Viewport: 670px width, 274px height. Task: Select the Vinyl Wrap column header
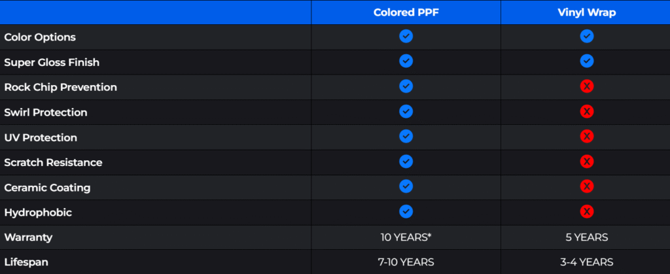(586, 12)
